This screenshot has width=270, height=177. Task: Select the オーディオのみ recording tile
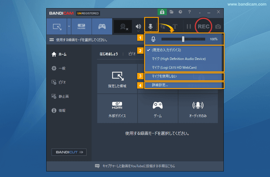coord(198,108)
